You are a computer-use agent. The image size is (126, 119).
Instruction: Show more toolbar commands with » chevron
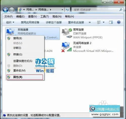tap(90, 22)
